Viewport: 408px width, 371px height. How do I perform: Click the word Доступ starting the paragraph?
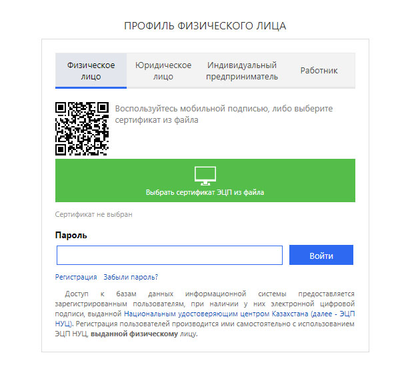77,294
